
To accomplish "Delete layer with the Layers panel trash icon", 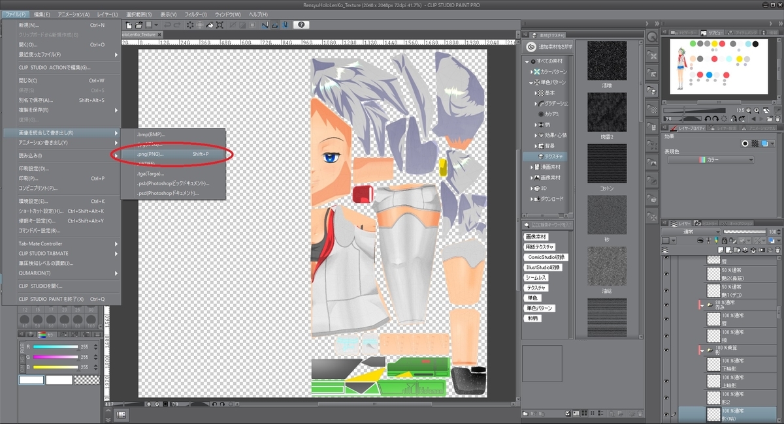I will (777, 250).
